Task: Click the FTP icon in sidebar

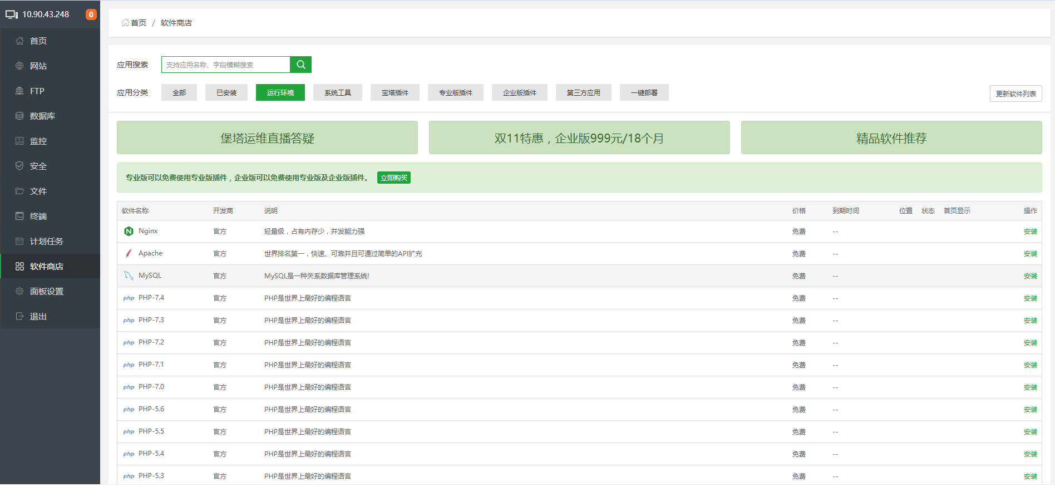Action: click(19, 91)
